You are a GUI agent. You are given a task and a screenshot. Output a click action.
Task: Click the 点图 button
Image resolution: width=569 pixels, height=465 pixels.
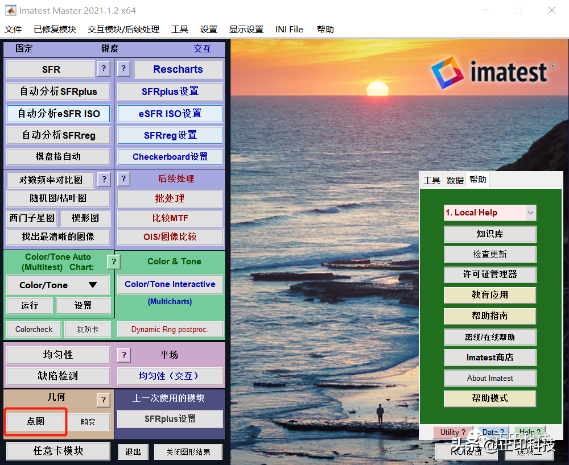tap(35, 422)
